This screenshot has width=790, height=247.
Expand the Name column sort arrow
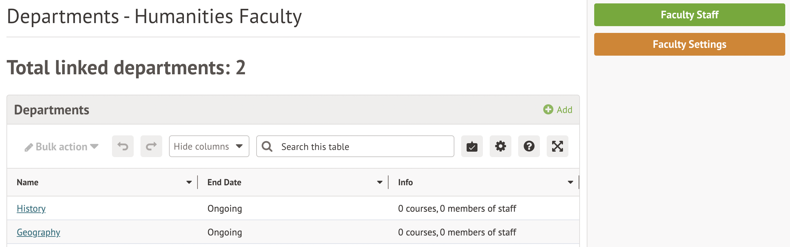click(x=189, y=183)
